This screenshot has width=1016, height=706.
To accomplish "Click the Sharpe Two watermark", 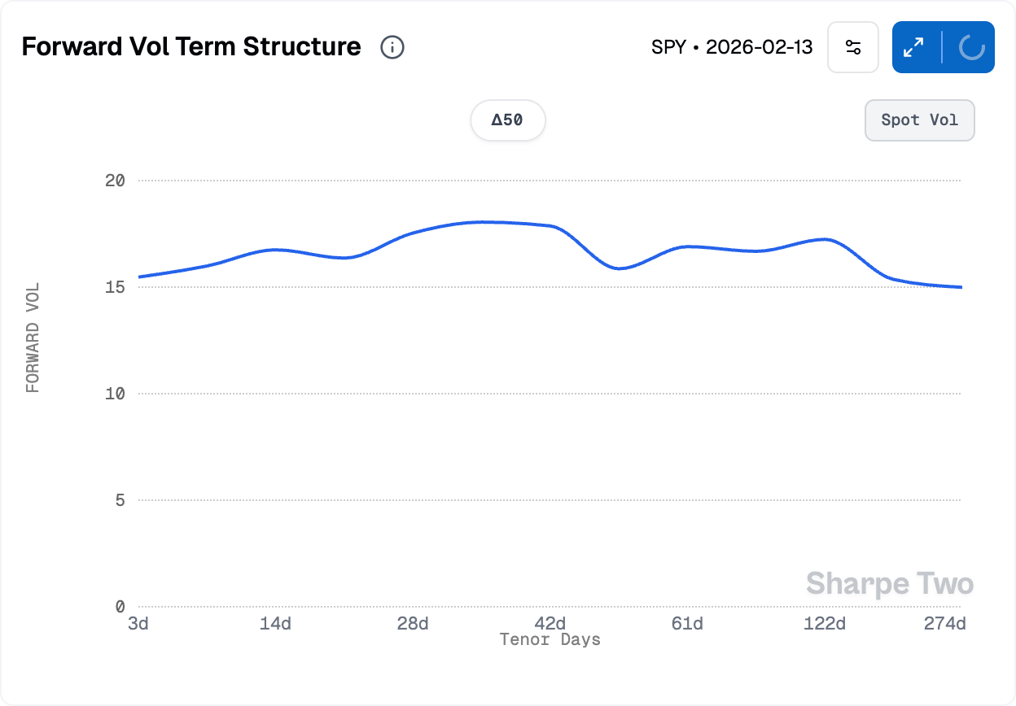I will (889, 584).
